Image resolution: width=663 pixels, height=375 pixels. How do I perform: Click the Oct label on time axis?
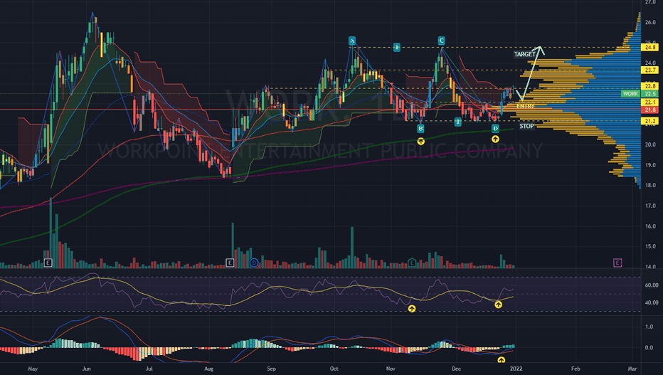334,369
